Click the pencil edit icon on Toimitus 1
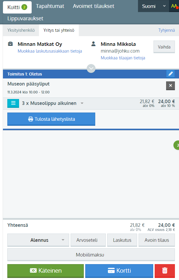Screen dimensions: 179x280 [170, 74]
